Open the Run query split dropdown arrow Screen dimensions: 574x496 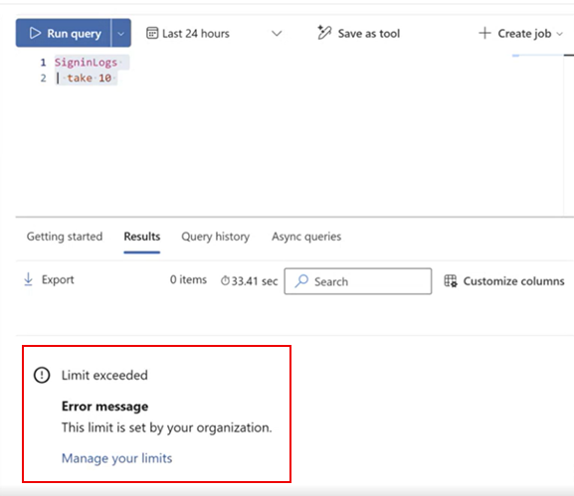[x=120, y=33]
